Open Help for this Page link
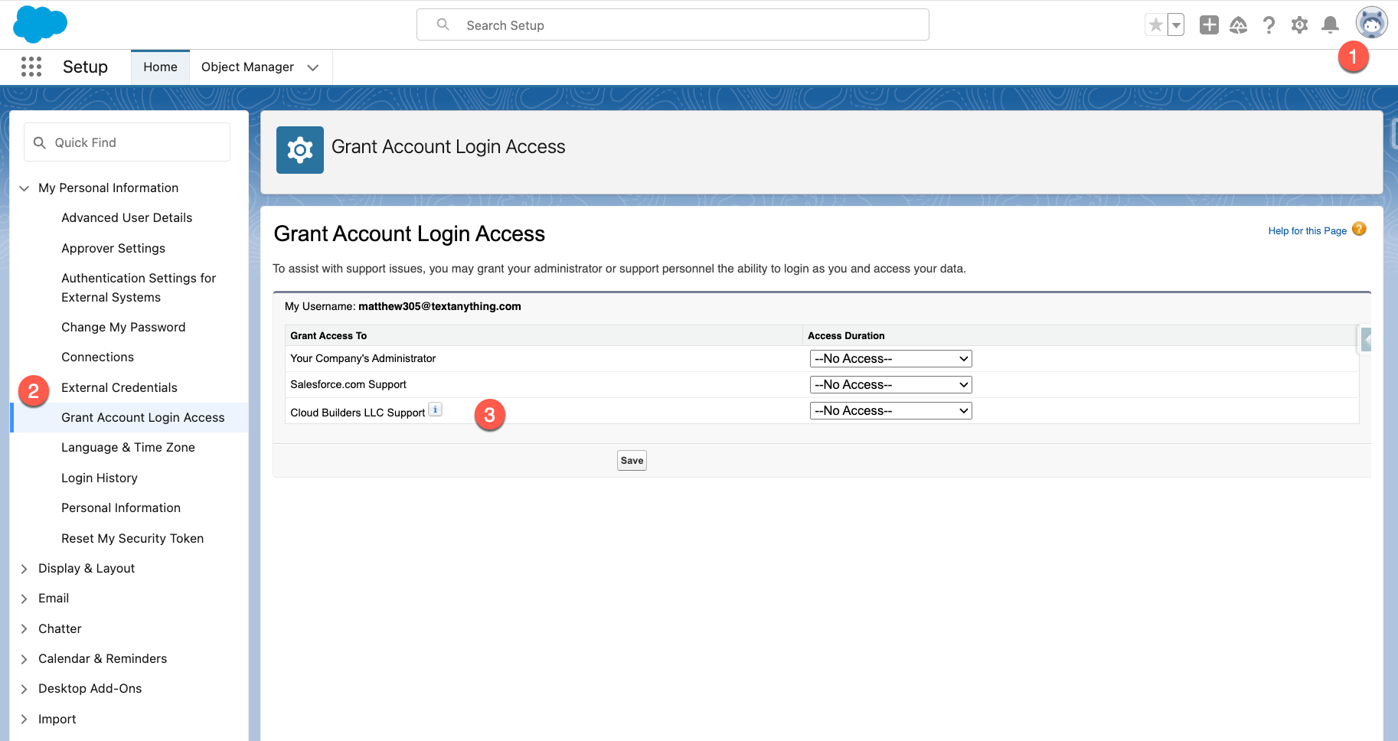Viewport: 1398px width, 741px height. tap(1307, 231)
